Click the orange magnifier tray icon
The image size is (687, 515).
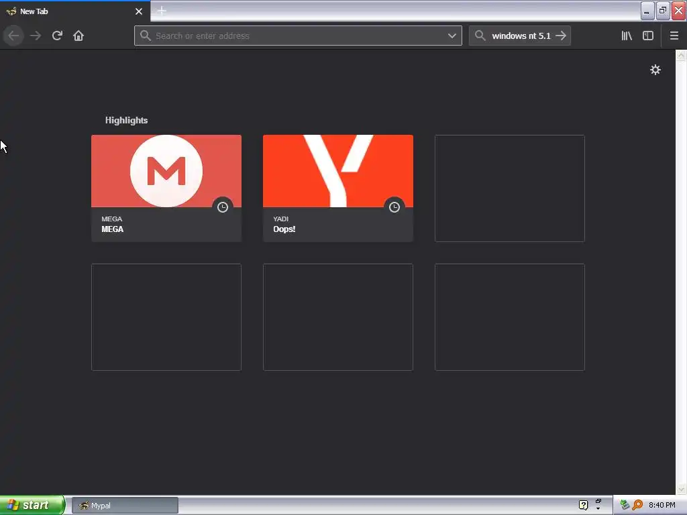pos(637,505)
